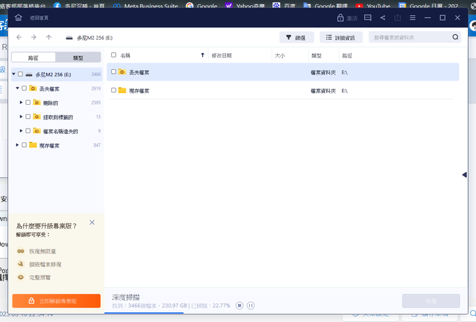
Task: Toggle the select-all checkbox beside 名稱
Action: pos(114,55)
